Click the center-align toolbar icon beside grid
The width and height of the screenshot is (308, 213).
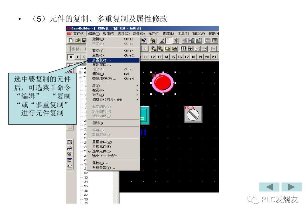pos(176,41)
